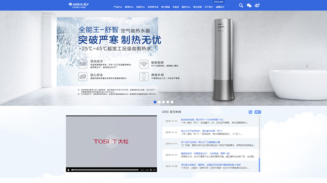
Task: Click the news list scrollbar thumb
Action: [259, 165]
